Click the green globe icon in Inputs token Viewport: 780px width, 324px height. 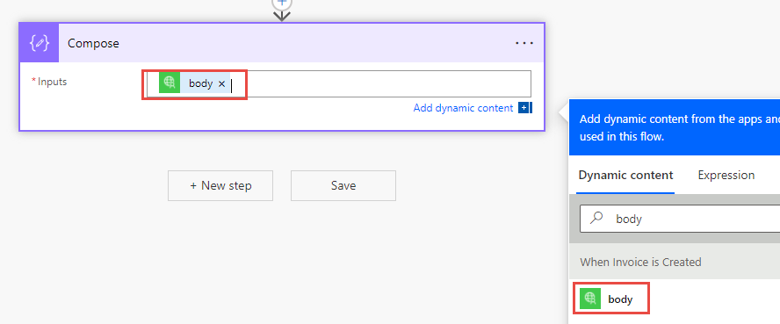click(x=170, y=83)
